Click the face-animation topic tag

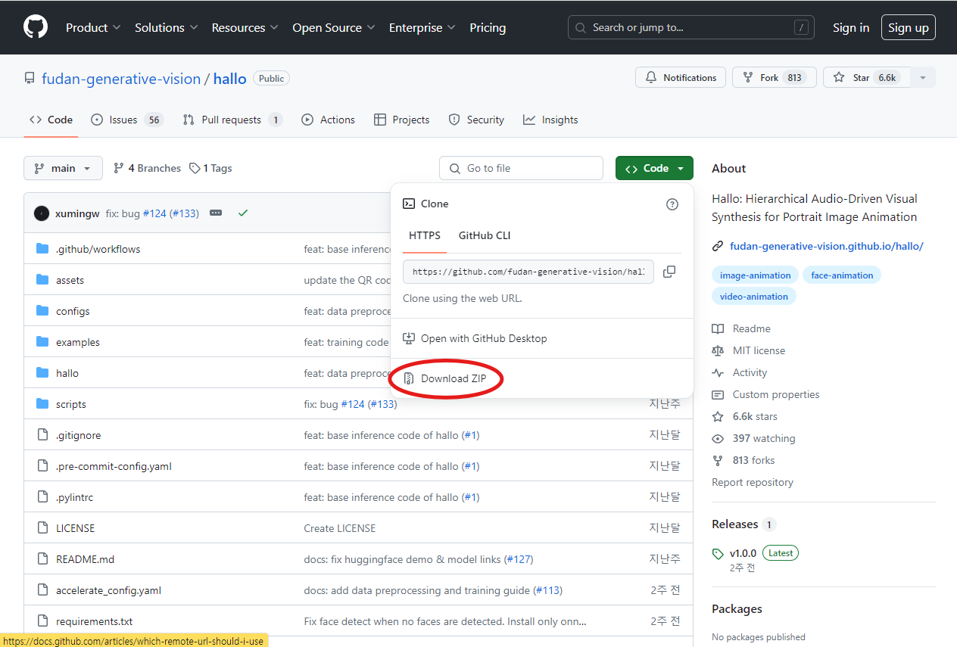(x=842, y=275)
